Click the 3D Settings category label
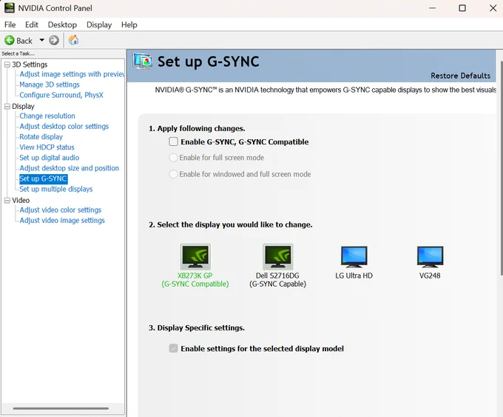Viewport: 503px width, 417px height. pos(30,64)
